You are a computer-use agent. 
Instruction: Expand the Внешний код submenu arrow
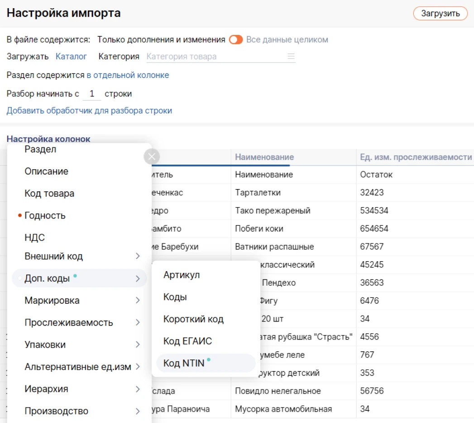click(138, 257)
